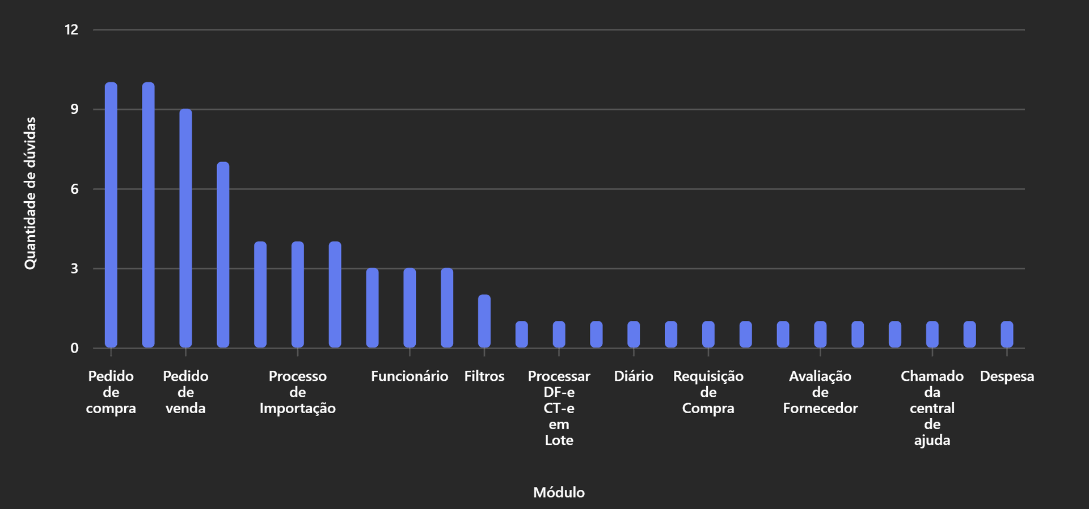
Task: Click the Diário bar
Action: 634,334
